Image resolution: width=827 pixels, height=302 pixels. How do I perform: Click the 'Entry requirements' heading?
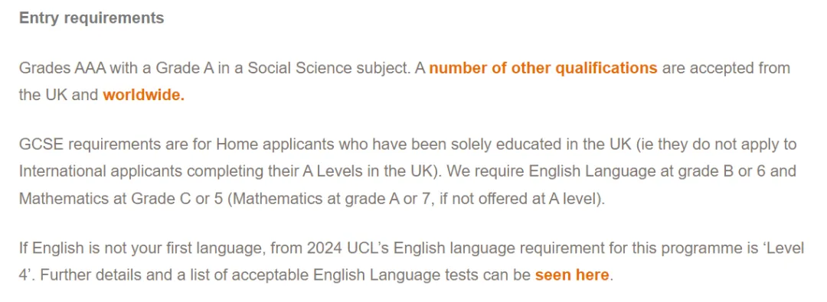tap(91, 18)
